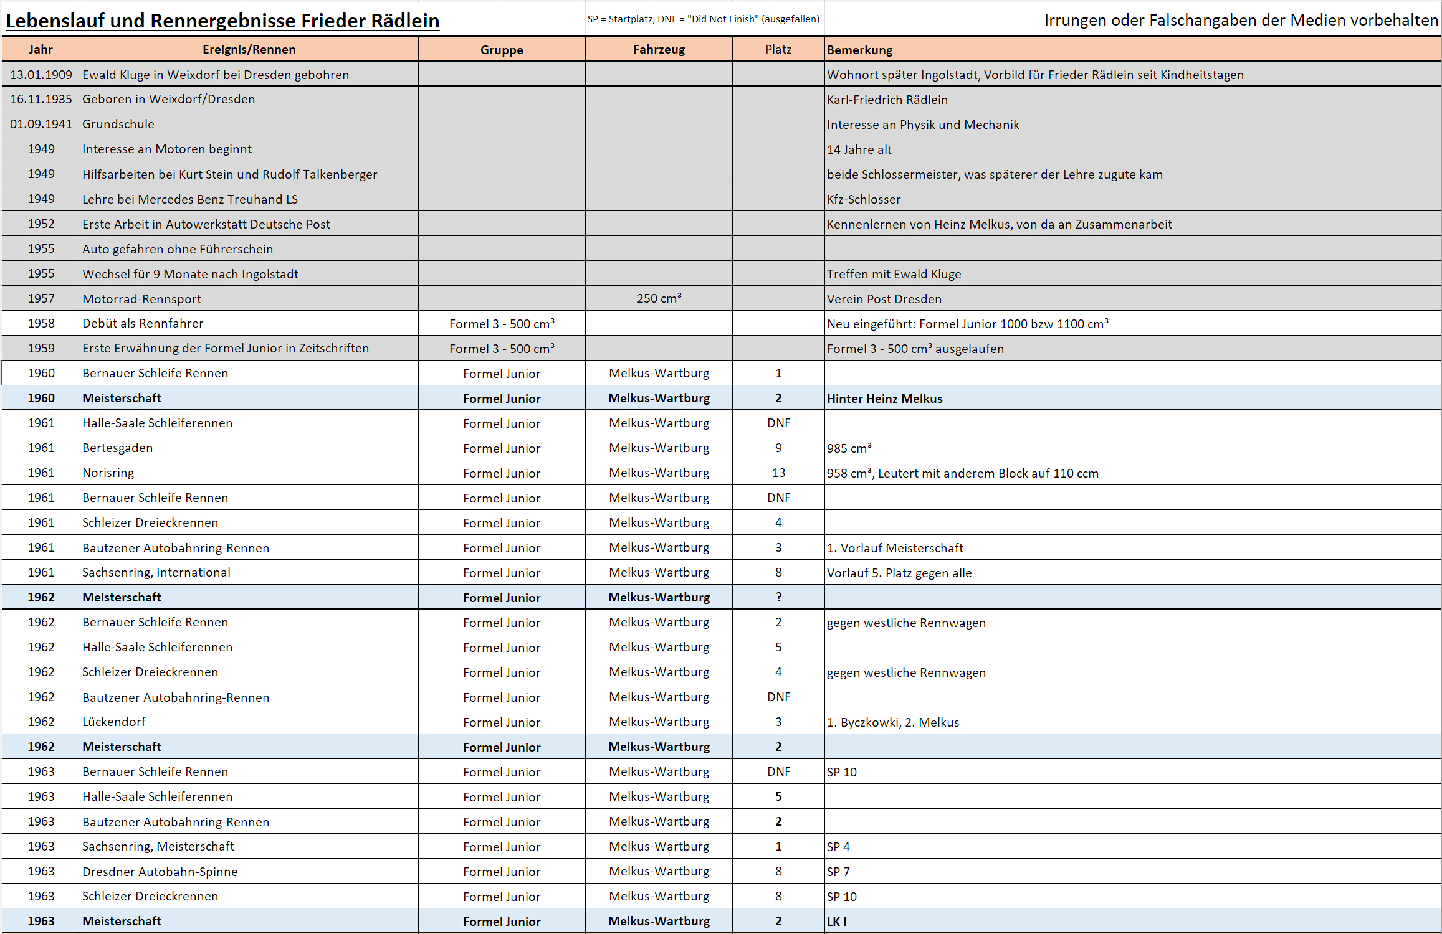1442x934 pixels.
Task: Click the 'Platz' column header
Action: pyautogui.click(x=778, y=49)
